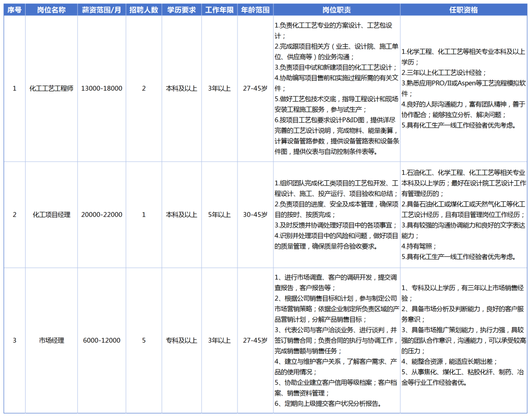The width and height of the screenshot is (531, 417).
Task: Select headcount cell for 化工工艺工程师
Action: (x=144, y=88)
